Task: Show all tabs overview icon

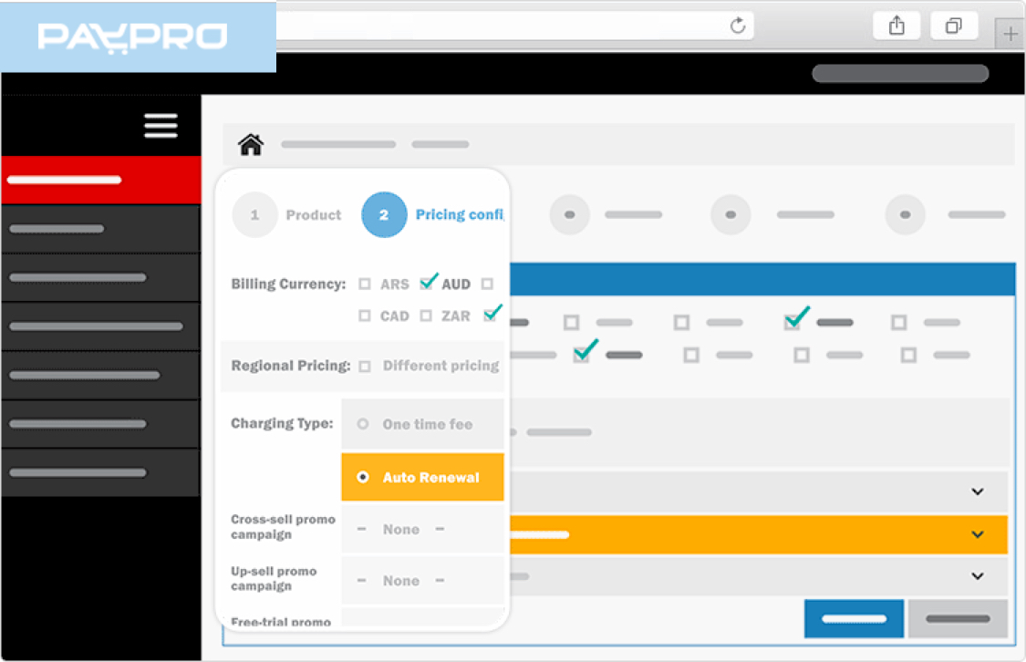Action: [x=954, y=26]
